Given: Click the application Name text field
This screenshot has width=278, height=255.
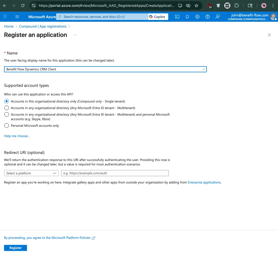Looking at the screenshot, I should [105, 69].
